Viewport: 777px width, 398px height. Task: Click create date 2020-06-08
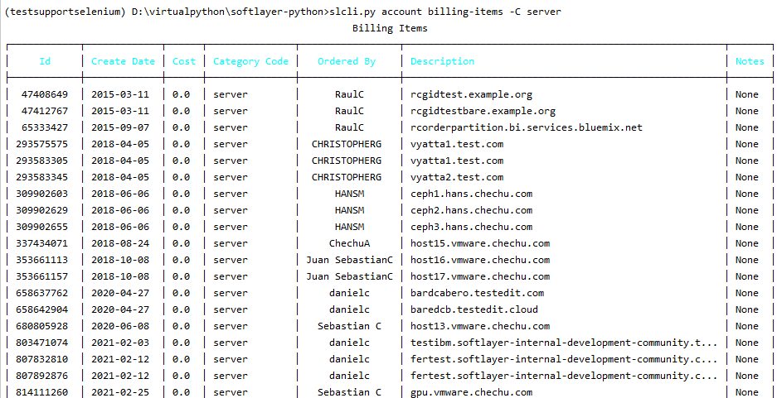pyautogui.click(x=120, y=326)
